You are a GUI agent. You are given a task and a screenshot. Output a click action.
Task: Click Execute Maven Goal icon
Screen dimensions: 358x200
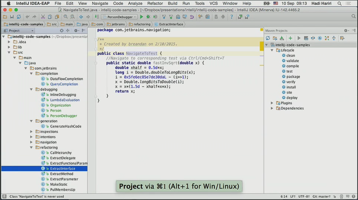point(306,38)
